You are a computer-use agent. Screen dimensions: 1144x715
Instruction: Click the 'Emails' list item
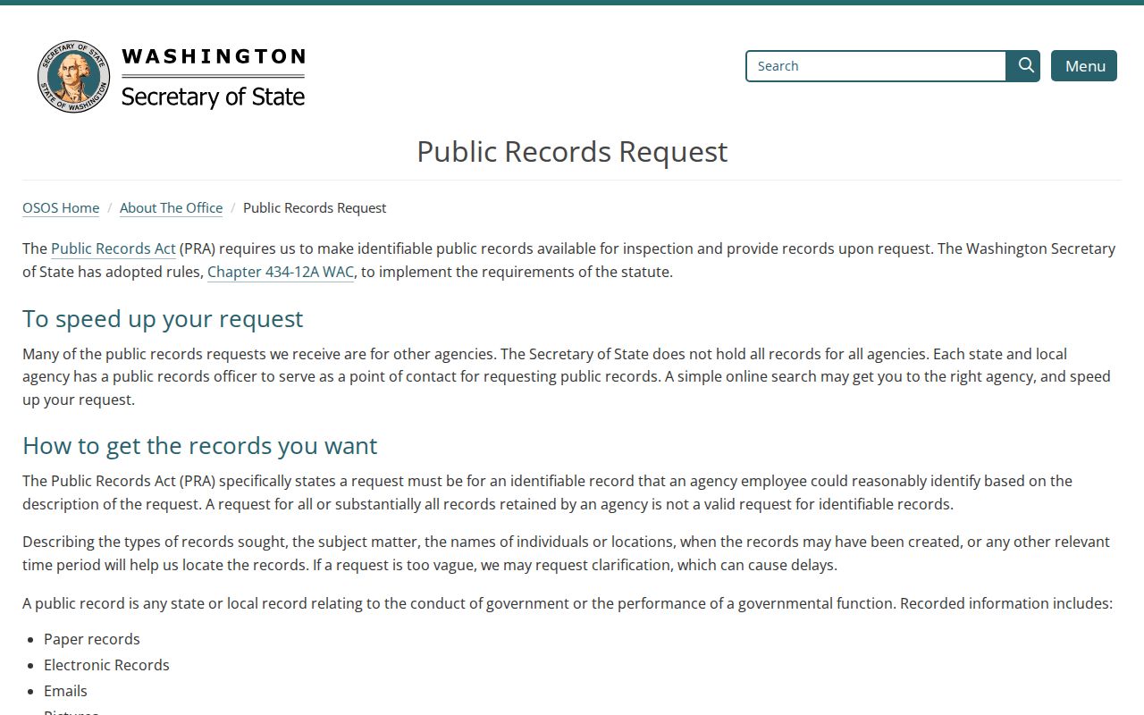tap(65, 691)
